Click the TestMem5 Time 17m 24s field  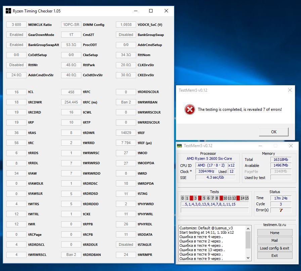281,198
